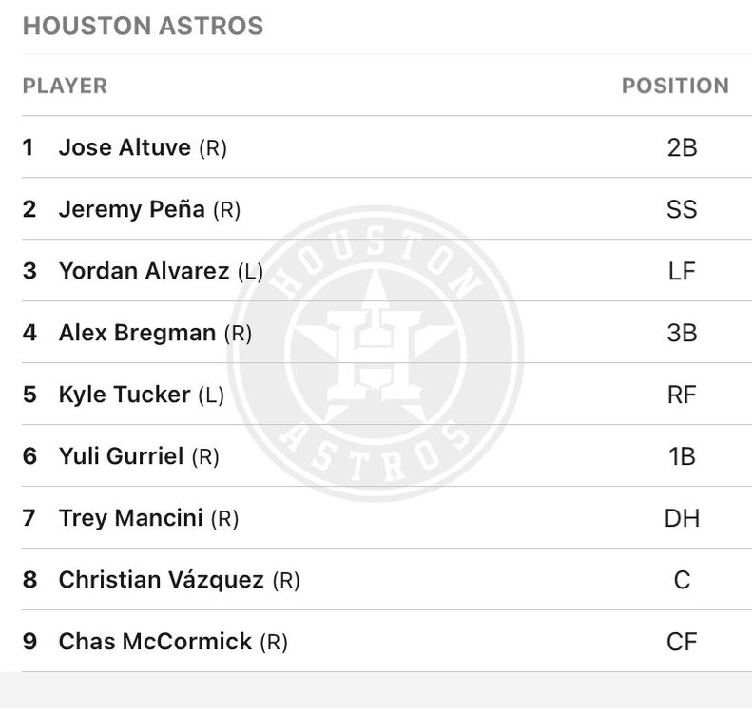Click the 2B position in Altuve's row
Viewport: 752px width, 713px height.
point(682,148)
